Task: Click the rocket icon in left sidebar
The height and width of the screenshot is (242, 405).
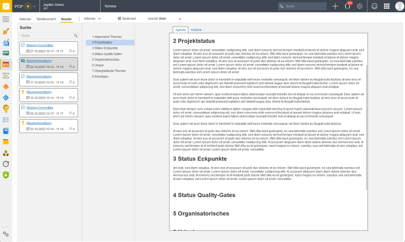Action: coord(6,32)
